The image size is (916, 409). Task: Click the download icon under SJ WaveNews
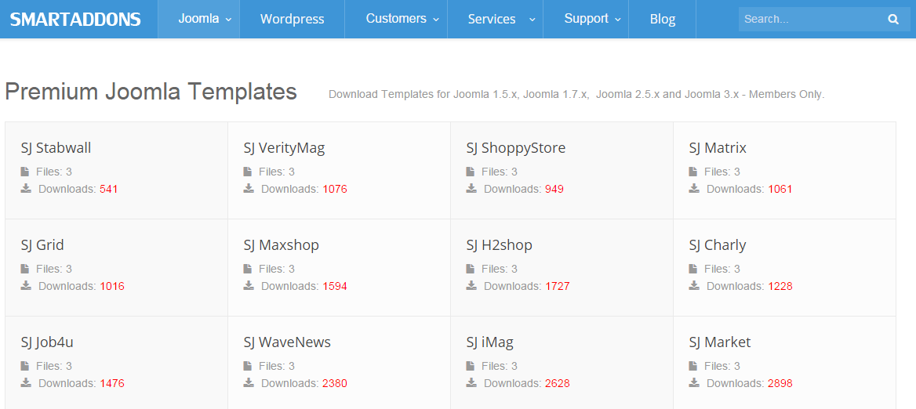coord(249,382)
